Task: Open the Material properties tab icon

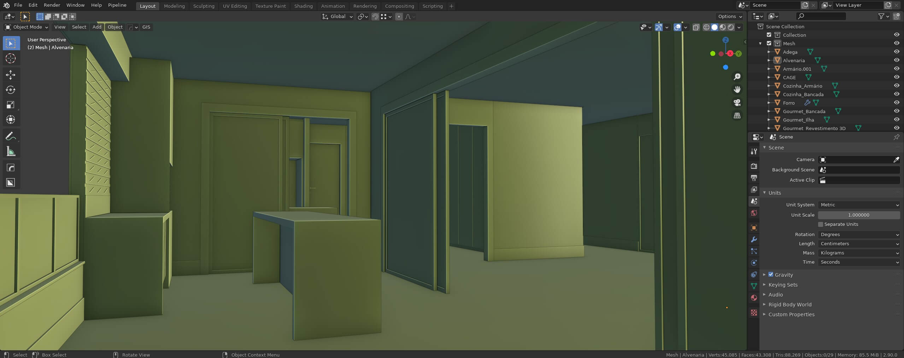Action: point(754,298)
